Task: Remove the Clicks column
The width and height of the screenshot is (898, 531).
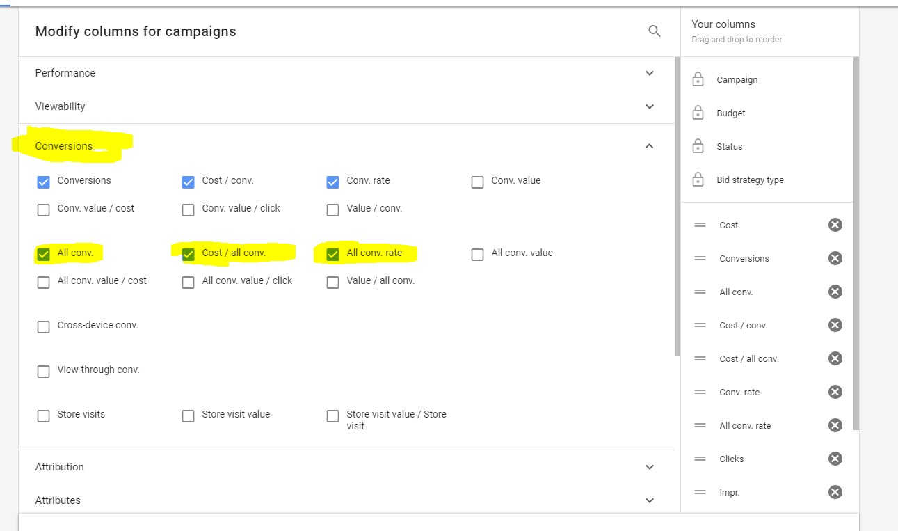Action: (x=835, y=459)
